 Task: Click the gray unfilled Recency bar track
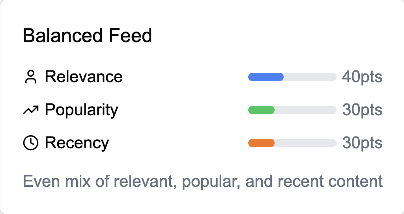pos(305,143)
